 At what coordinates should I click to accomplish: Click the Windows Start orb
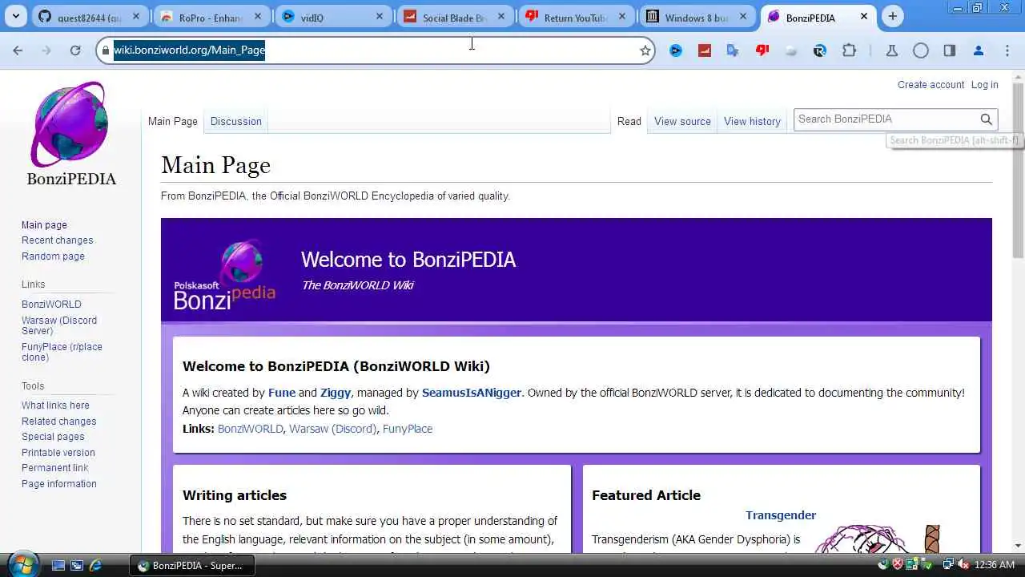[x=22, y=564]
